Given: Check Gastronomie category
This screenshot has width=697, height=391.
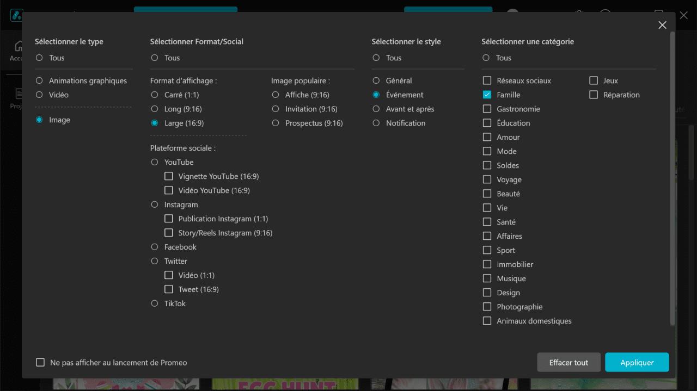Looking at the screenshot, I should [487, 109].
